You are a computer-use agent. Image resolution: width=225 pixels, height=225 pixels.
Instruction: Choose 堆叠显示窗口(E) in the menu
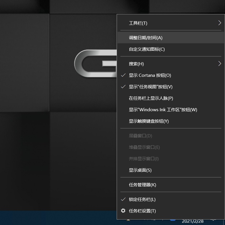coord(144,147)
